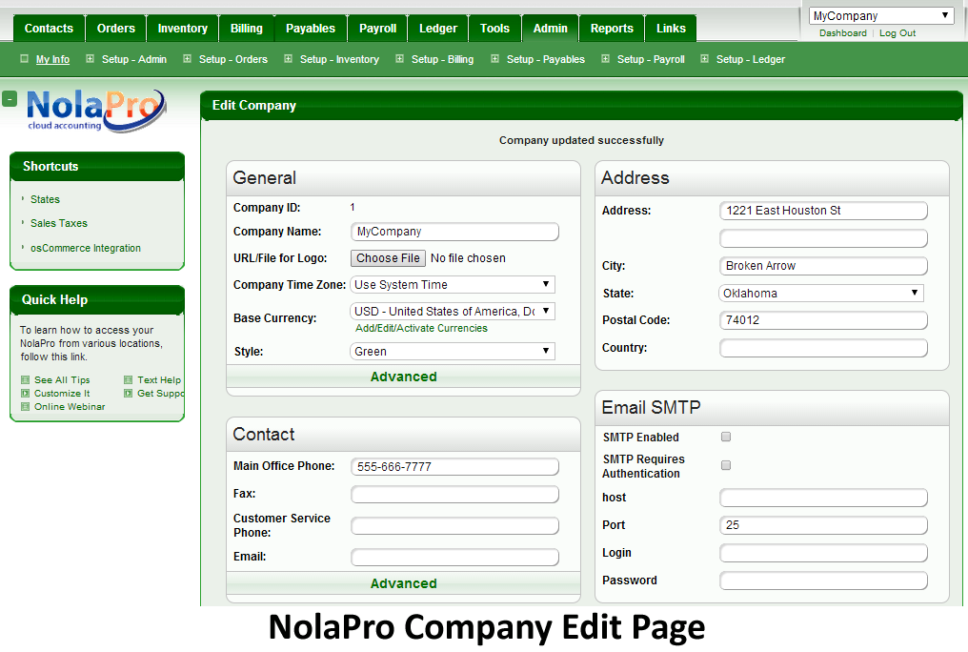Click the green collapse icon beside the NolaPro logo
Viewport: 968px width, 652px height.
coord(10,98)
